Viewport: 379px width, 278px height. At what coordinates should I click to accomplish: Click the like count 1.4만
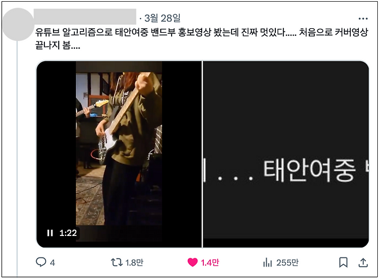coord(210,262)
